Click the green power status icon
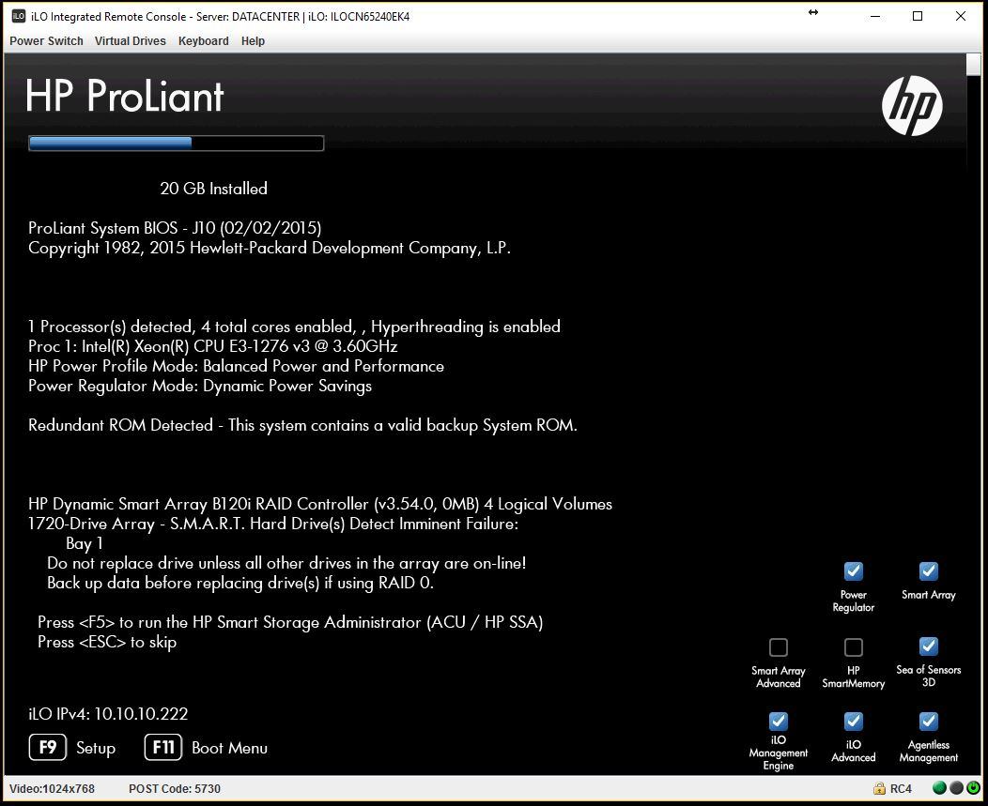The width and height of the screenshot is (988, 806). click(973, 788)
